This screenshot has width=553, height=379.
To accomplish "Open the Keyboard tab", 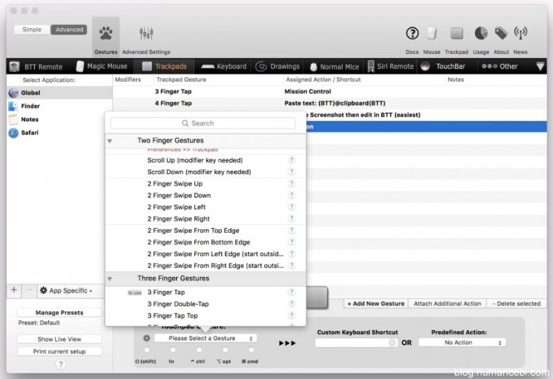I will click(x=223, y=66).
